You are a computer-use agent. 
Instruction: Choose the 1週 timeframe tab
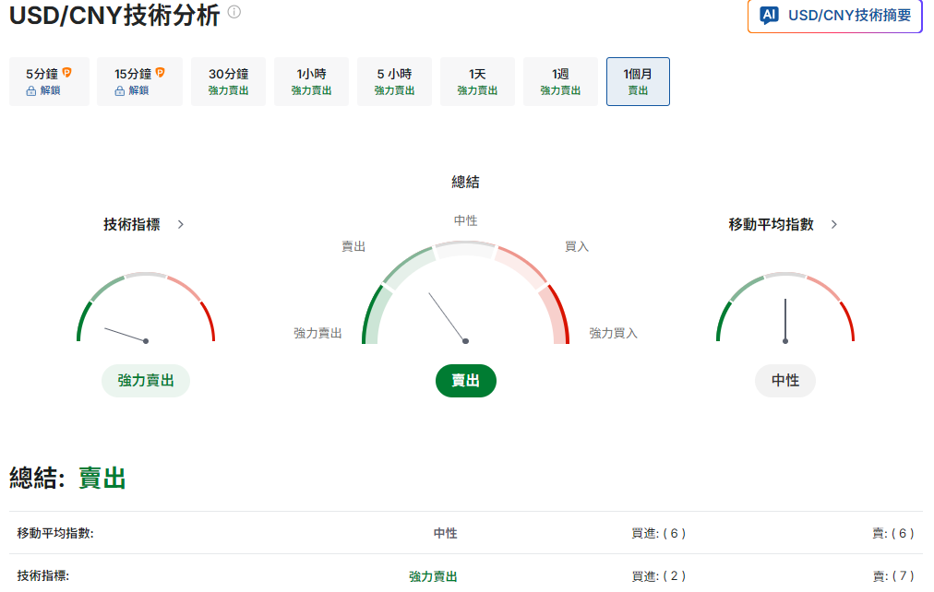point(560,81)
